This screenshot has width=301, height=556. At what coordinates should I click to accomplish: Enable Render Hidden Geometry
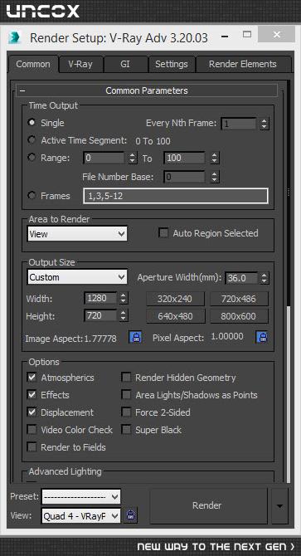pos(126,378)
